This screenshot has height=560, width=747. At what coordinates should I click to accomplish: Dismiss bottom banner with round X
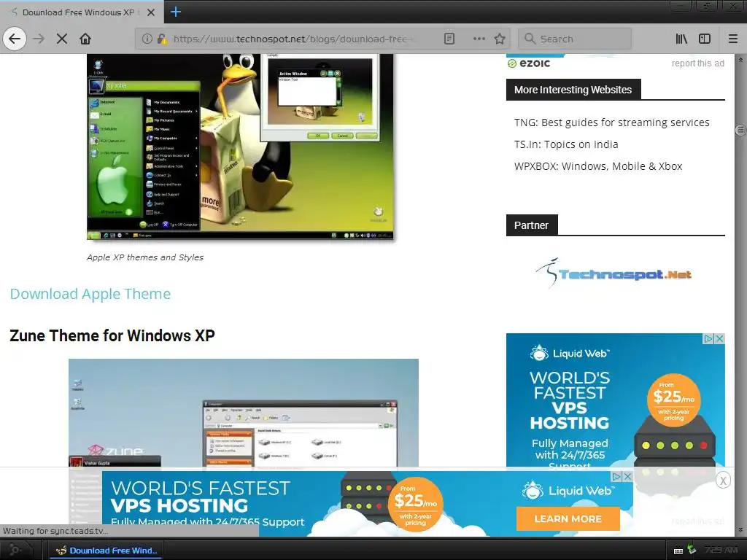[x=723, y=480]
